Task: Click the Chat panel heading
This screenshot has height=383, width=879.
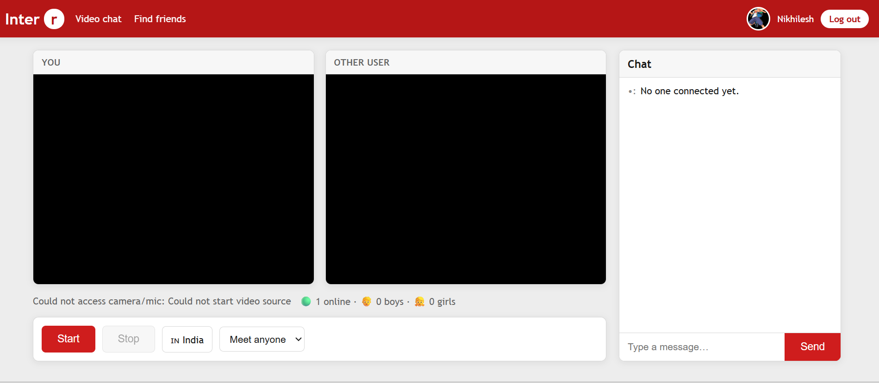Action: tap(639, 64)
